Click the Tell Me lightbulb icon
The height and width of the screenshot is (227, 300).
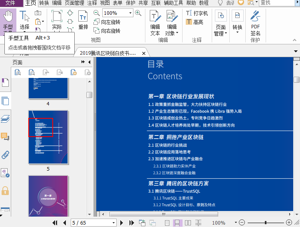point(221,3)
